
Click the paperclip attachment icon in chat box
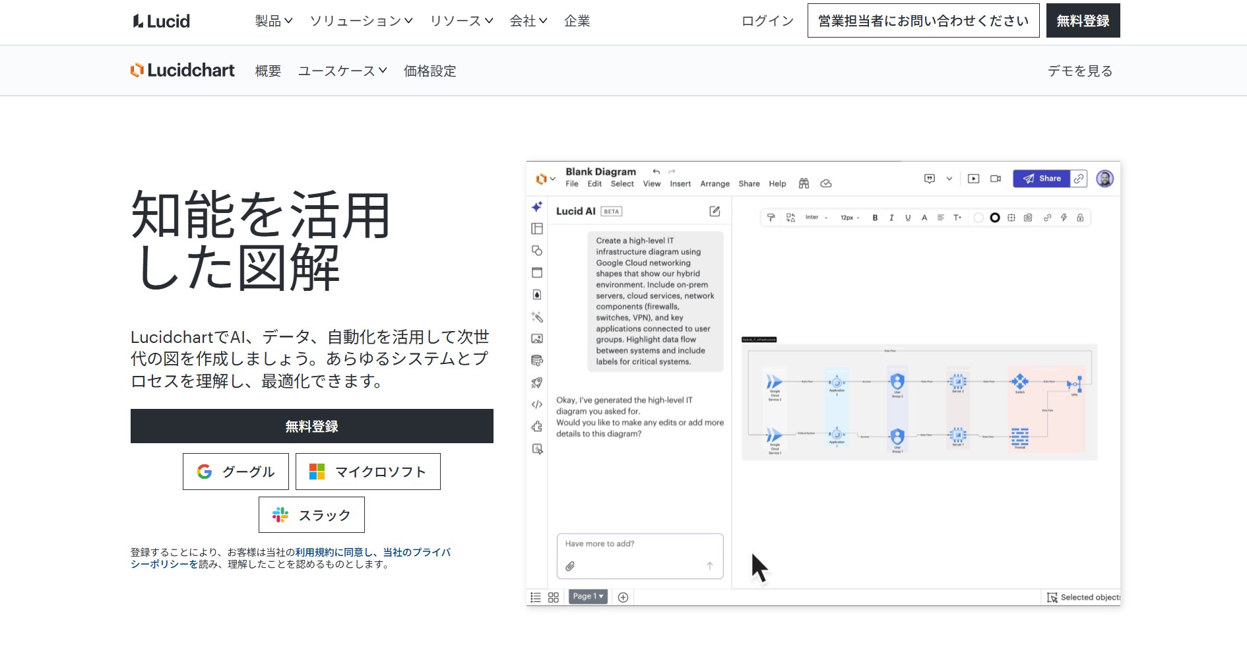tap(570, 566)
